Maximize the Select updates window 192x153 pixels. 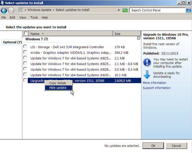coord(184,3)
